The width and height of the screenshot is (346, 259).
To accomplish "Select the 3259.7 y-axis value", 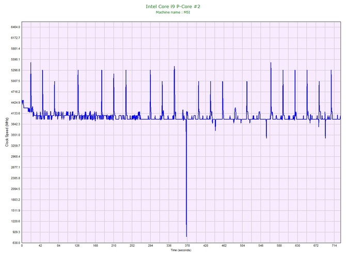I will 15,146.
